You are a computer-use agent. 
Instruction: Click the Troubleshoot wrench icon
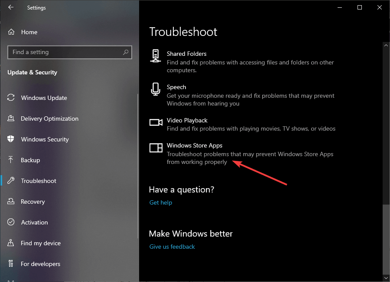11,180
